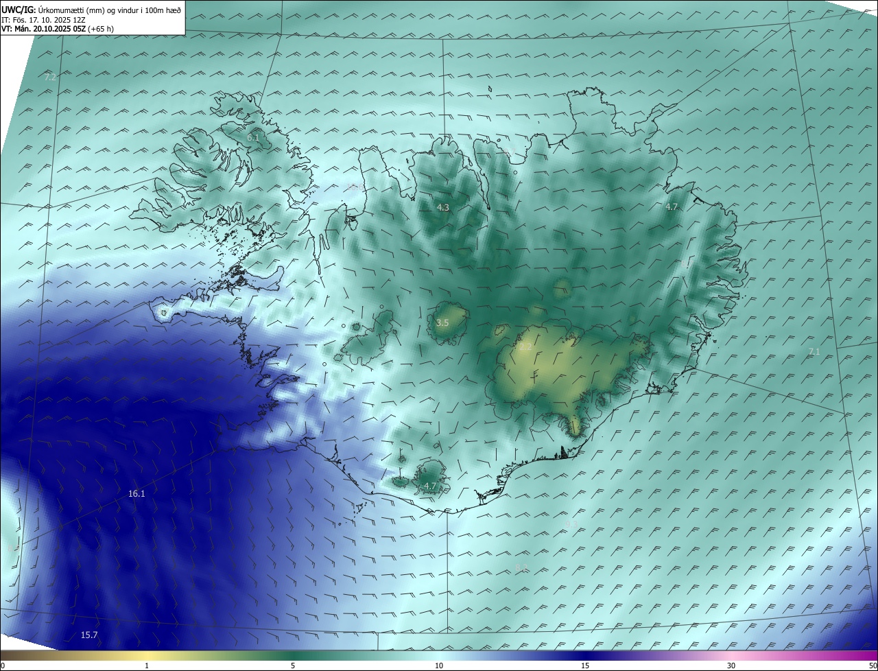Click the 1 tick label on the color scale
This screenshot has width=878, height=671.
(x=147, y=666)
